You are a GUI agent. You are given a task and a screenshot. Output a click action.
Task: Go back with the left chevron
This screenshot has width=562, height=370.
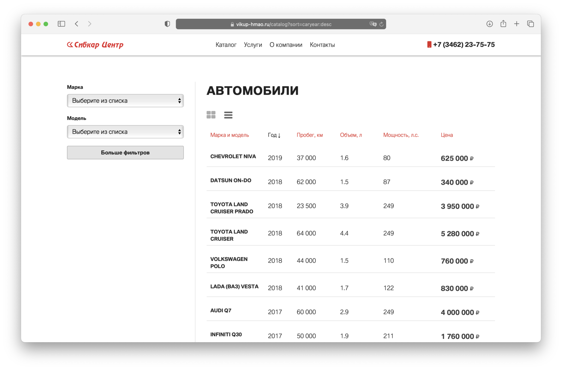77,24
